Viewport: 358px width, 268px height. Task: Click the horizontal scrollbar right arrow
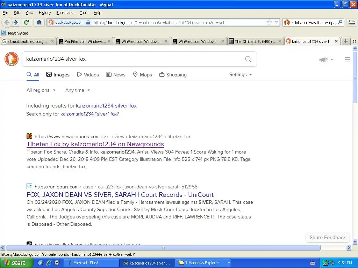coord(349,247)
